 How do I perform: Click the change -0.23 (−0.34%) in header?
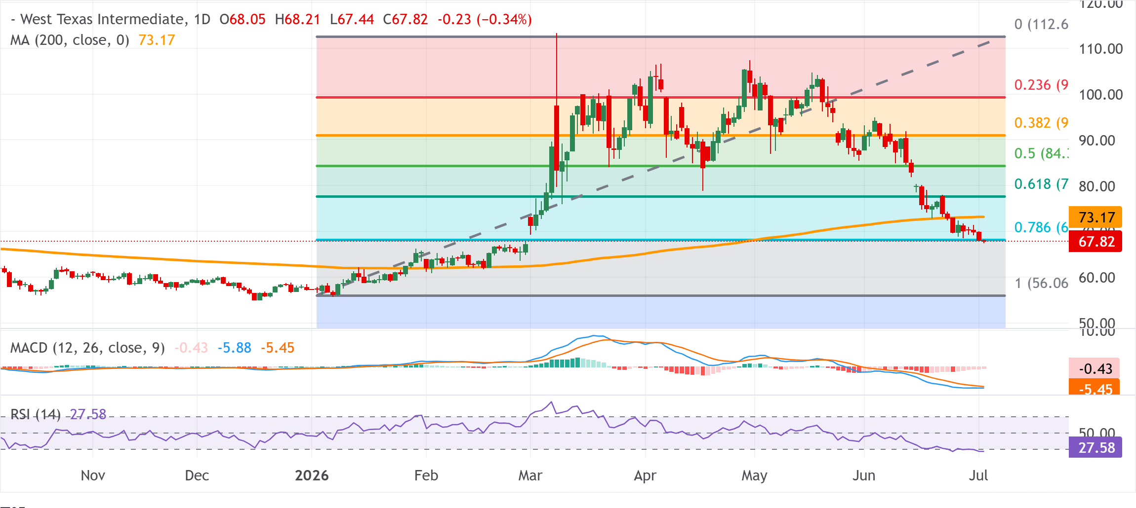pyautogui.click(x=485, y=19)
